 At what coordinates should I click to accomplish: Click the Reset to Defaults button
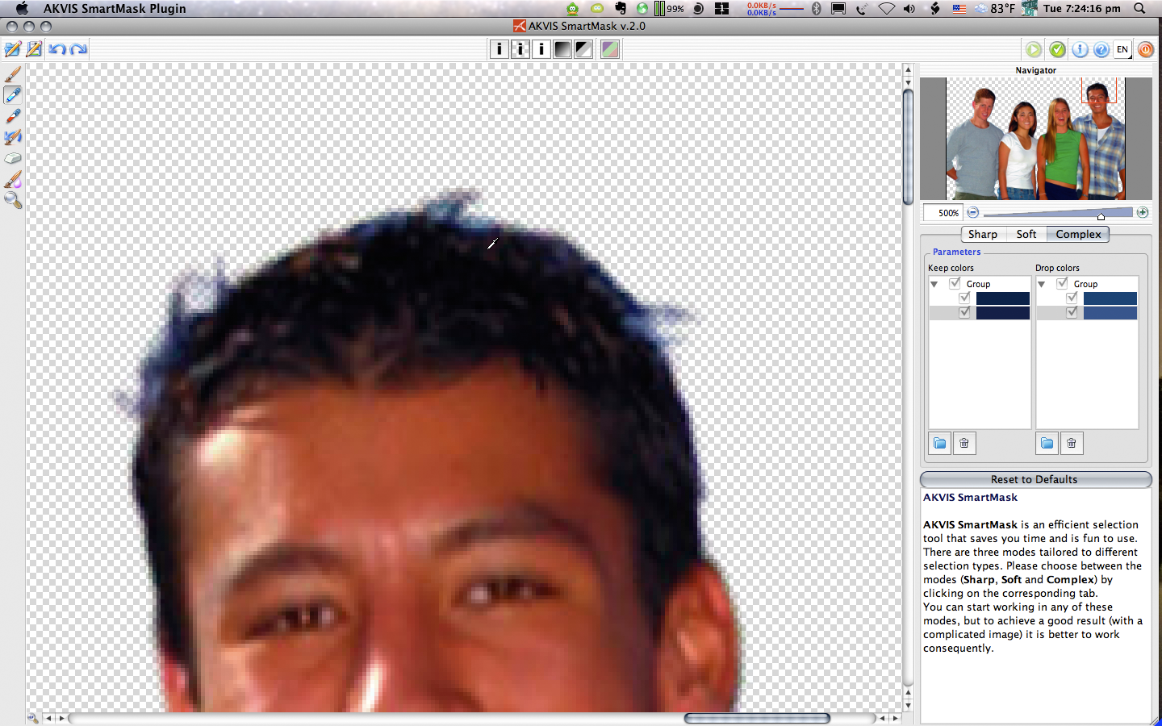click(x=1035, y=479)
